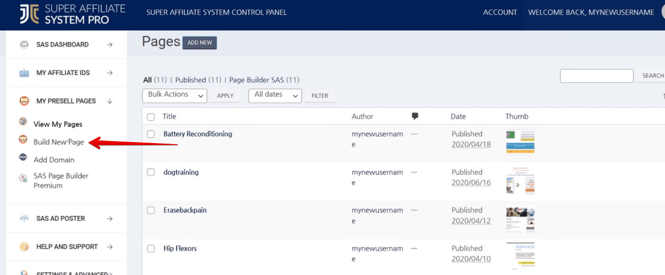Open the dogtraining page

(x=181, y=172)
